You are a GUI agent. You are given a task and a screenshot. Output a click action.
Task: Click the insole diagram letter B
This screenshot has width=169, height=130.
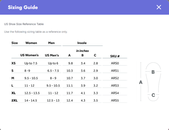(x=153, y=72)
